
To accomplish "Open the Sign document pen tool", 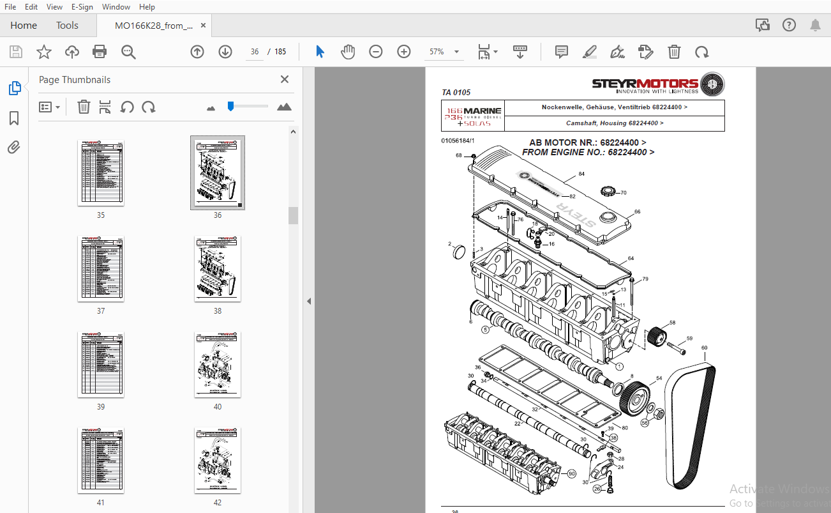I will pyautogui.click(x=617, y=52).
